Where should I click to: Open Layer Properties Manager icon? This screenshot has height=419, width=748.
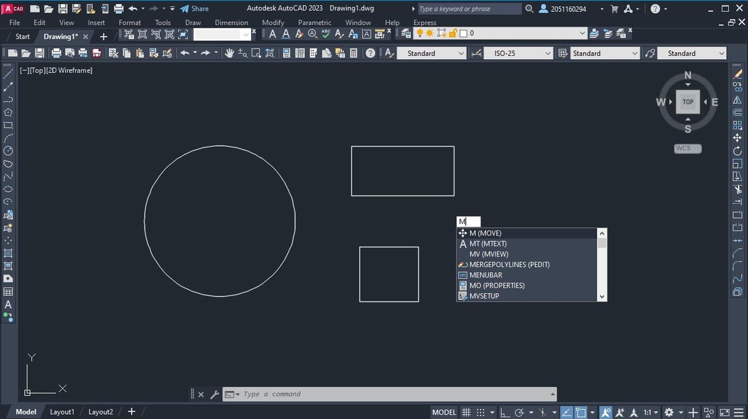tap(406, 32)
